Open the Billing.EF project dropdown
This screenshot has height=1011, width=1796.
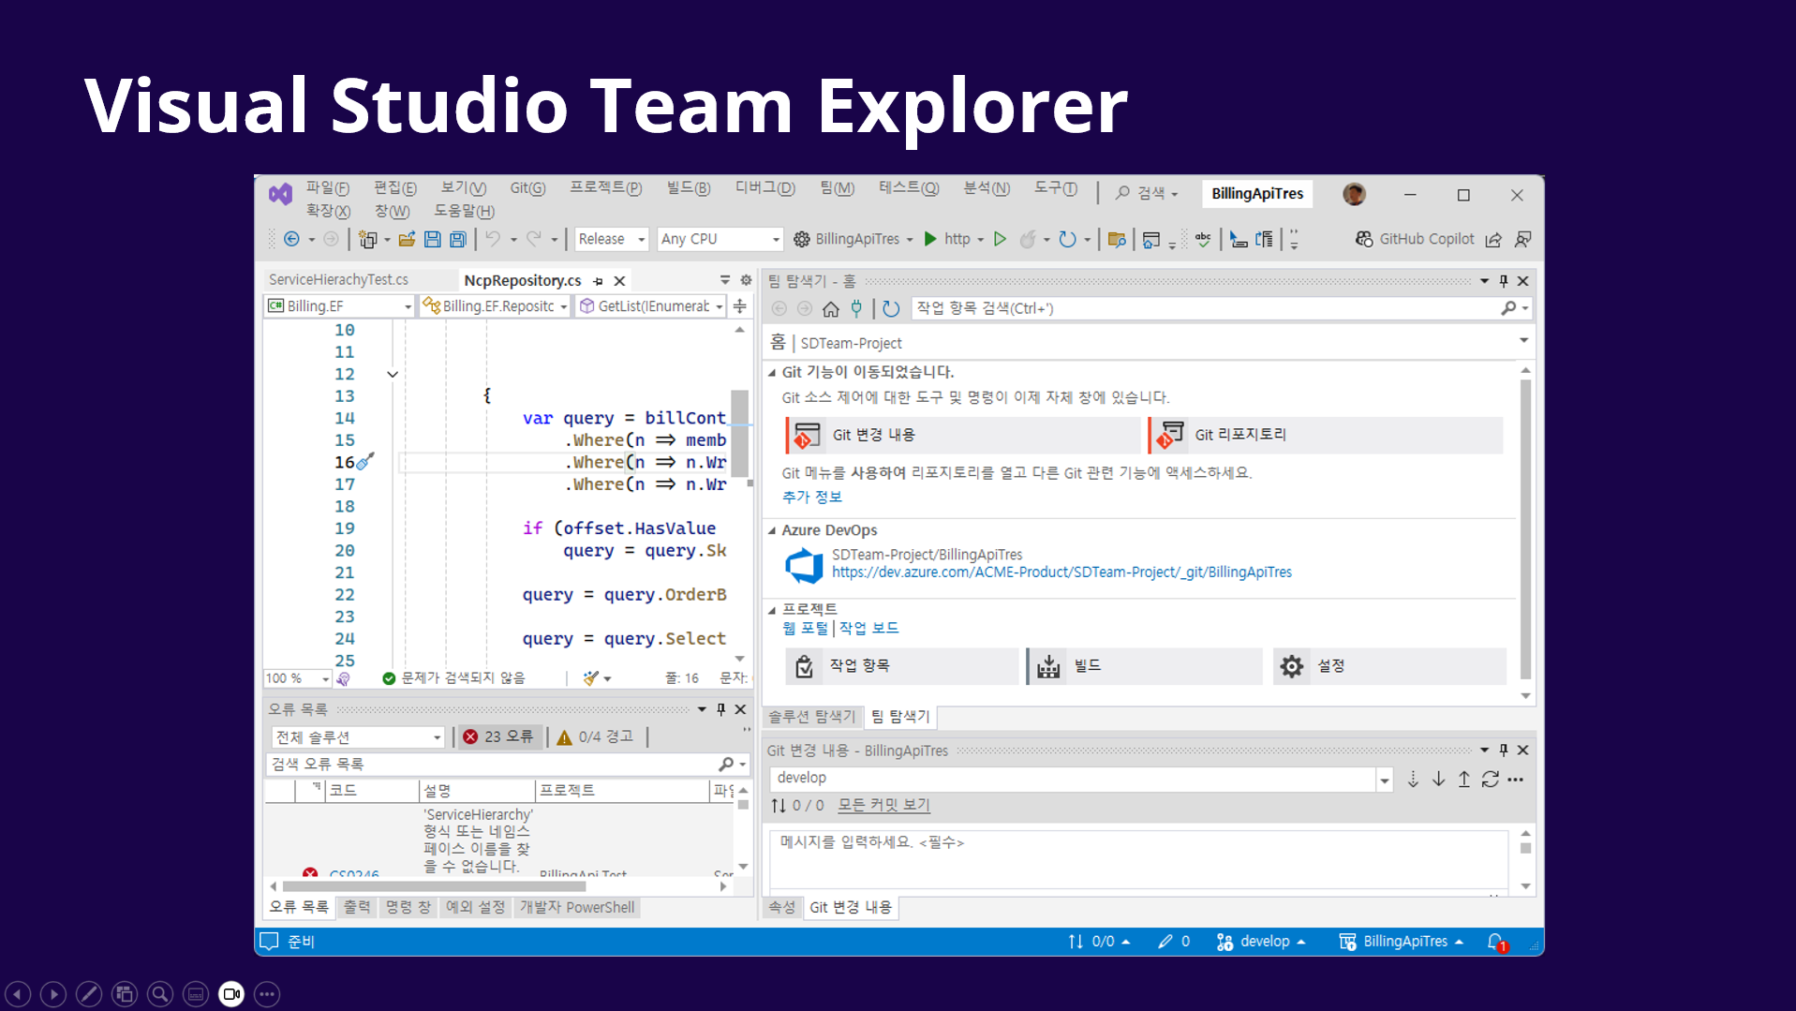click(x=339, y=306)
